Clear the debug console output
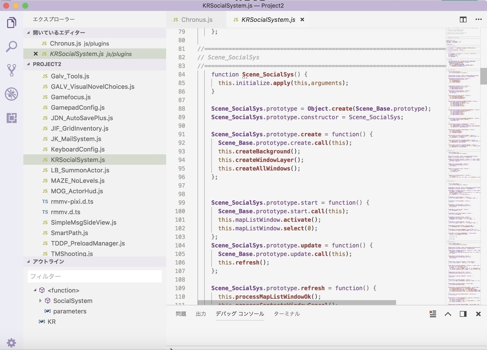Viewport: 487px width, 350px height. [x=433, y=314]
